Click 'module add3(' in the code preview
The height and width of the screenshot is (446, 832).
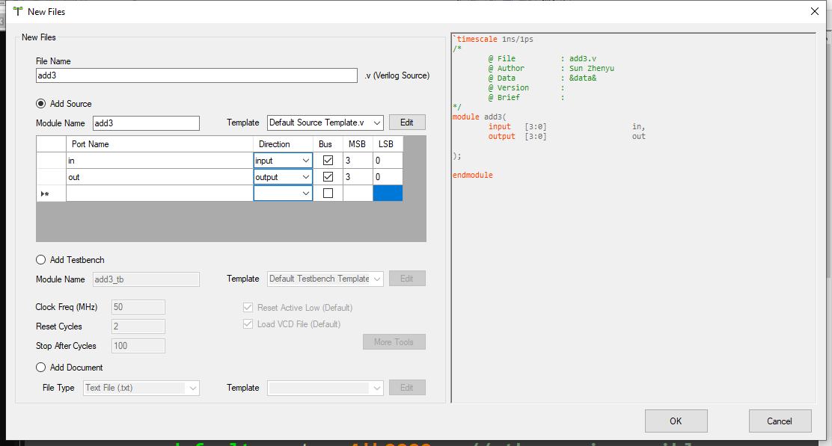click(479, 117)
